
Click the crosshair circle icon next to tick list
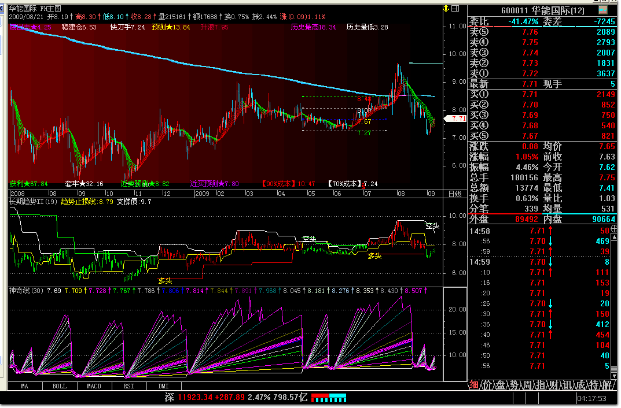point(614,228)
